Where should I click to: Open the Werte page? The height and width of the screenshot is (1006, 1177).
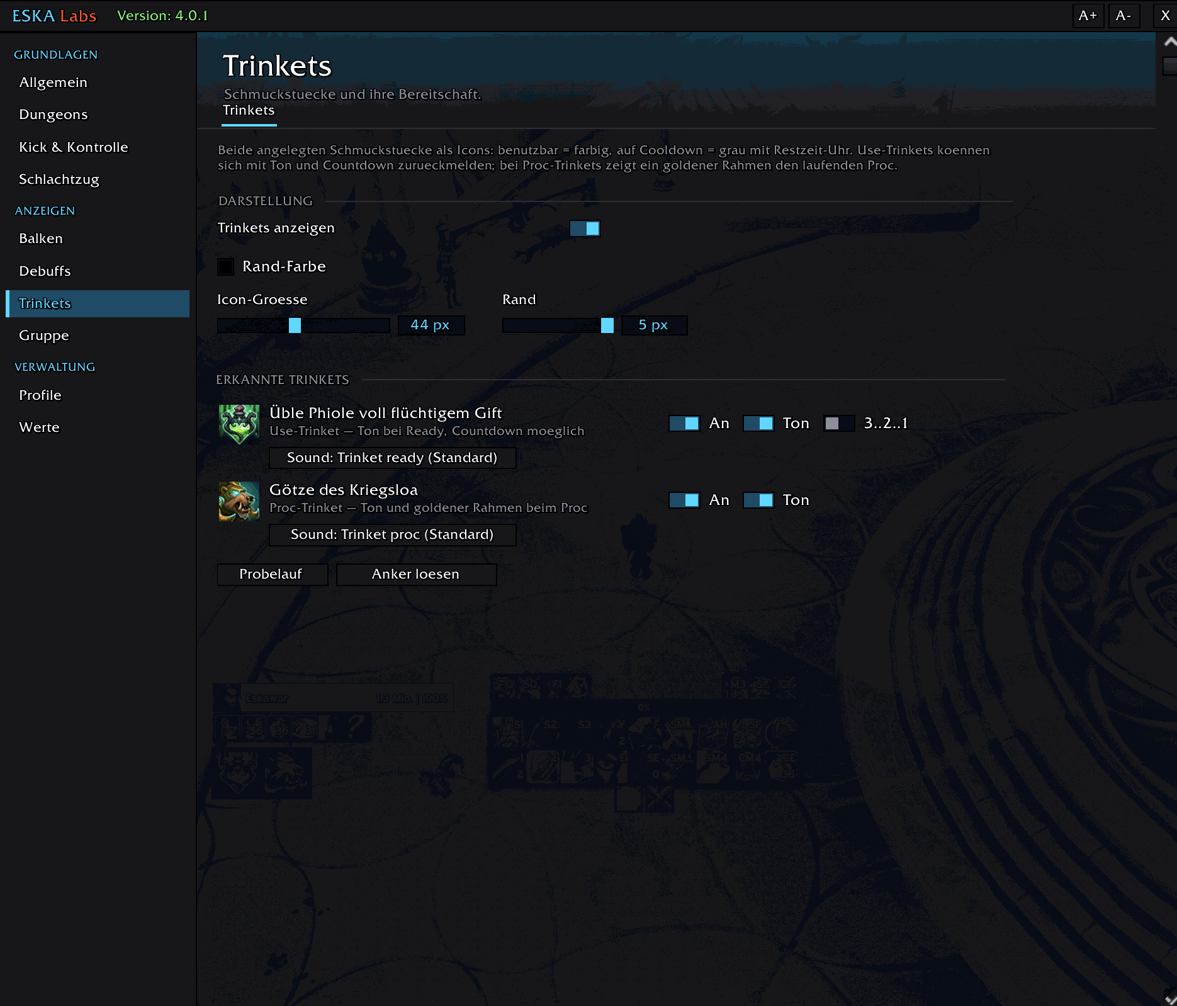pyautogui.click(x=98, y=427)
